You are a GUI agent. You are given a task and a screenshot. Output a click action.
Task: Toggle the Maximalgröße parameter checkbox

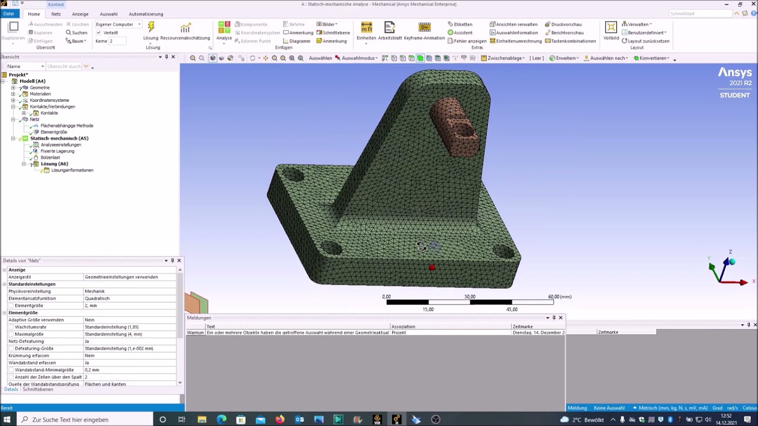pos(11,334)
